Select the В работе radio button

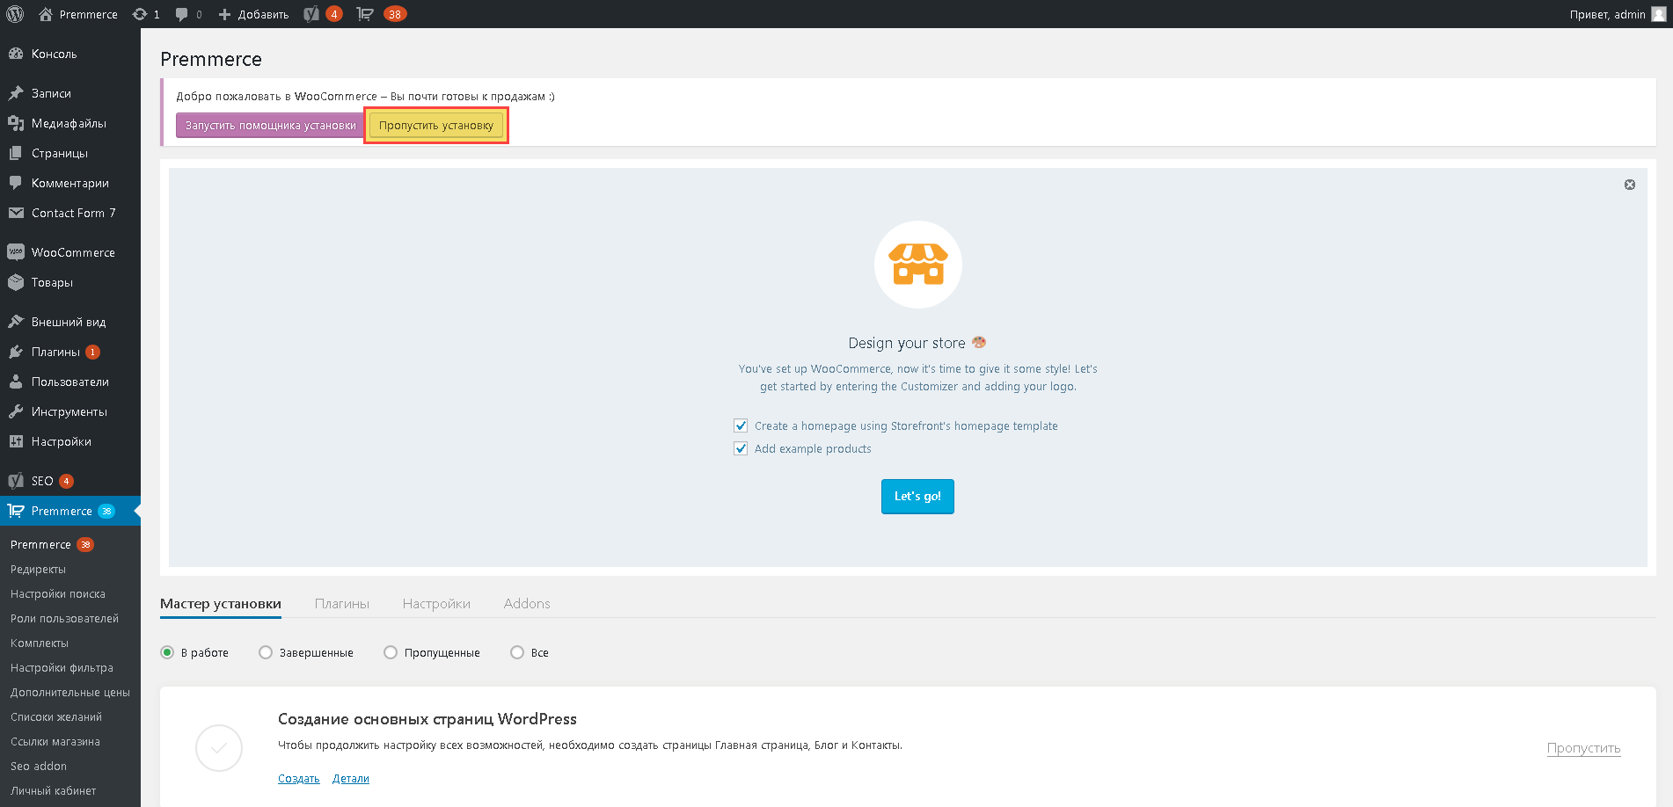coord(167,652)
